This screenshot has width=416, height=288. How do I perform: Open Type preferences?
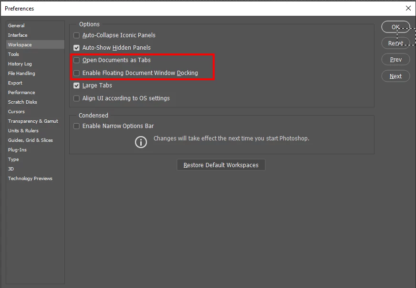(x=35, y=160)
